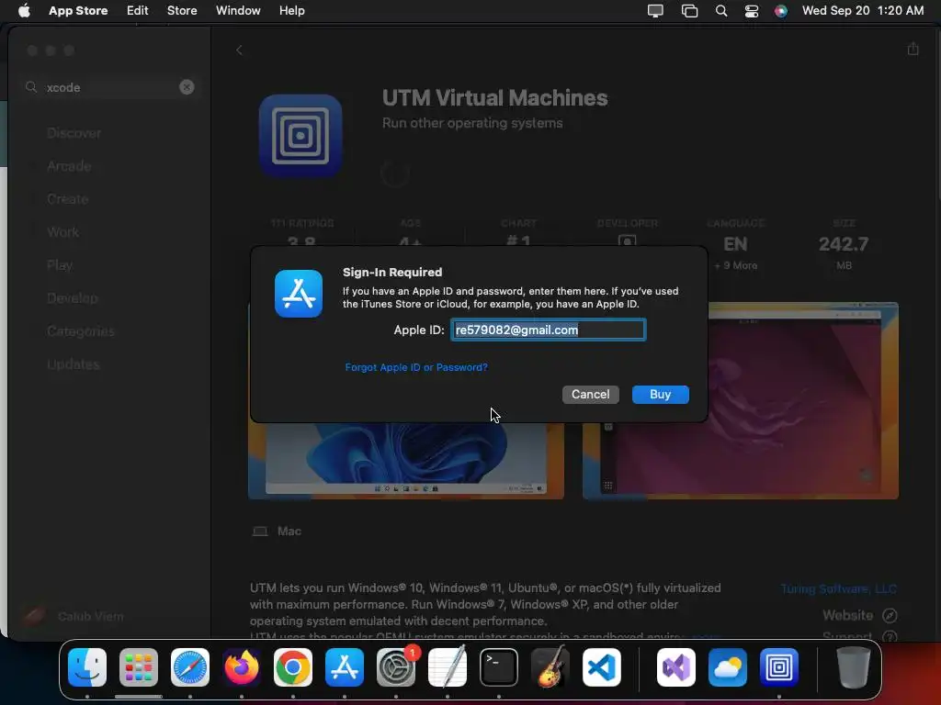Open Visual Studio from the Dock
Image resolution: width=941 pixels, height=705 pixels.
tap(676, 667)
